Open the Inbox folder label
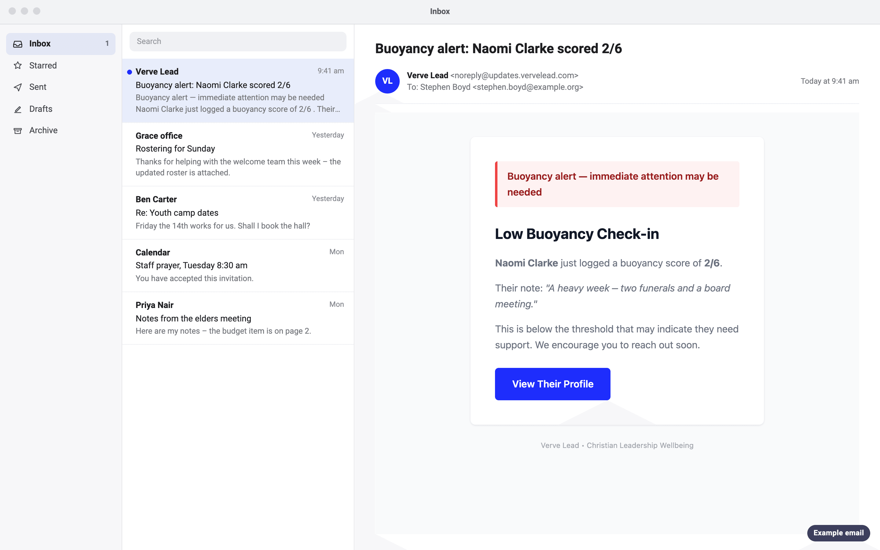880x550 pixels. pyautogui.click(x=40, y=44)
